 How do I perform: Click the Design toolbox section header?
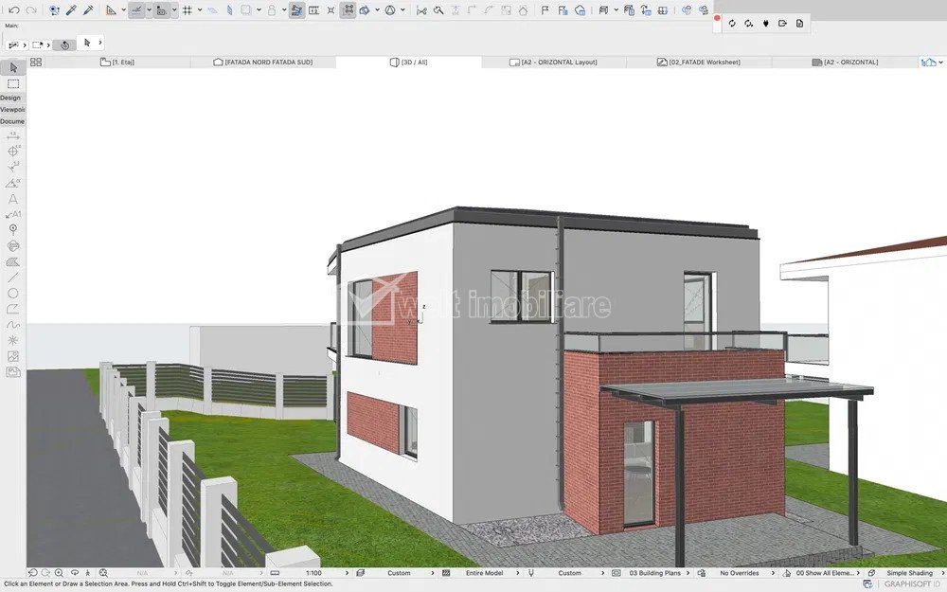click(10, 98)
